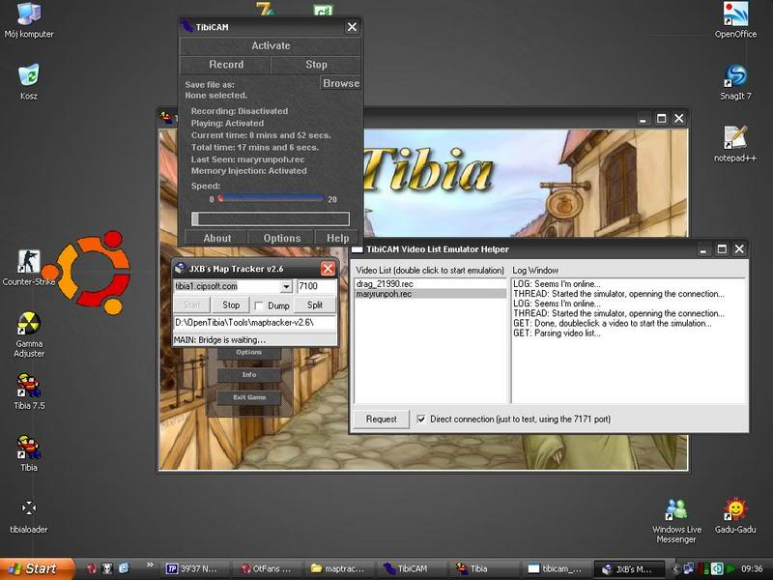Open the Tibia 7.5 desktop shortcut
Screen dimensions: 773x580
(x=29, y=391)
